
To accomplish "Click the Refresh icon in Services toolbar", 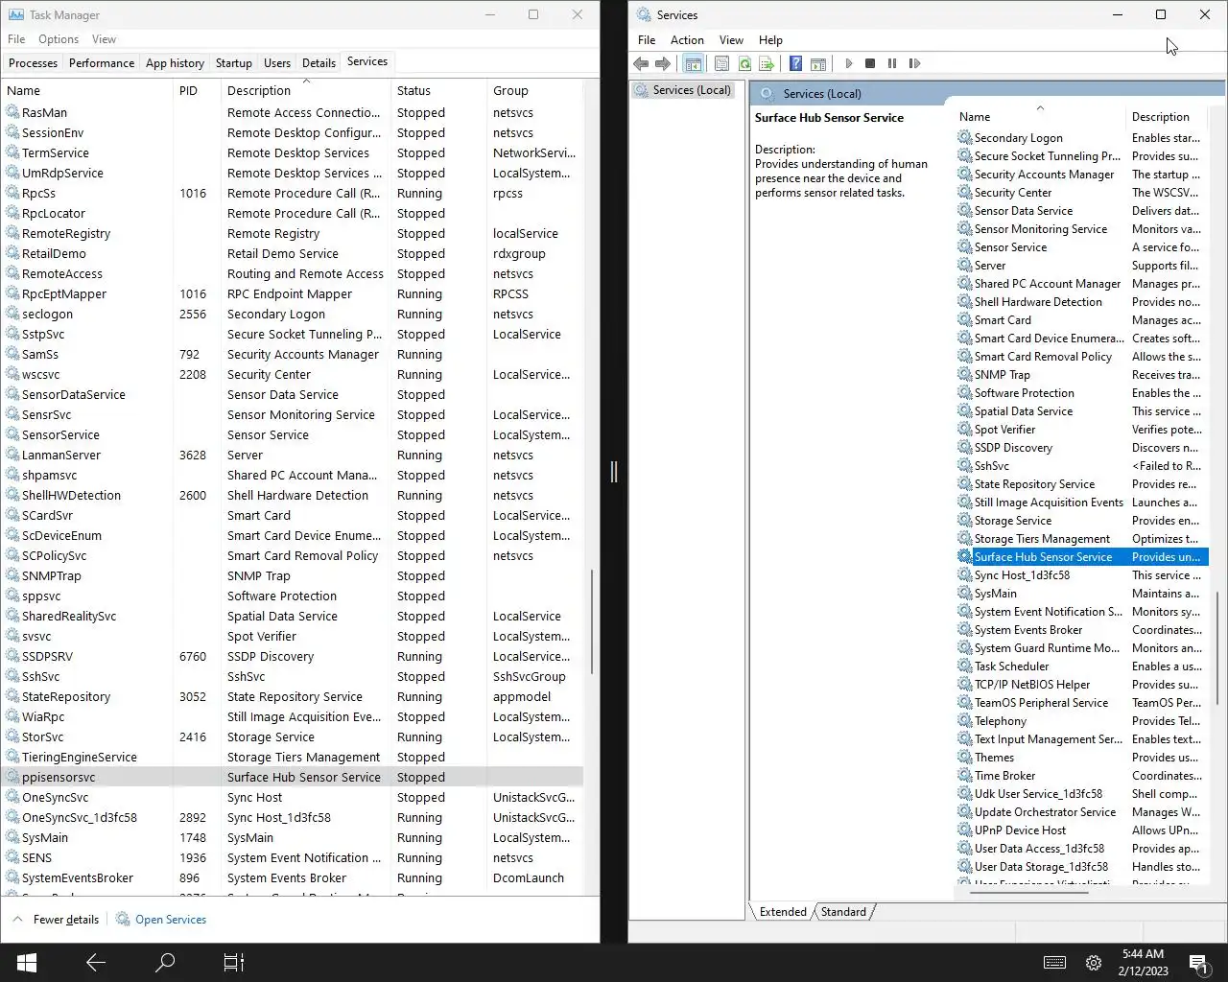I will pyautogui.click(x=744, y=63).
